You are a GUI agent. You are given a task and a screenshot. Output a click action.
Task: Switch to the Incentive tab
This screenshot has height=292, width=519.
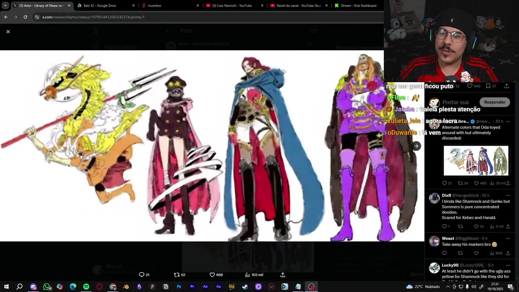170,6
